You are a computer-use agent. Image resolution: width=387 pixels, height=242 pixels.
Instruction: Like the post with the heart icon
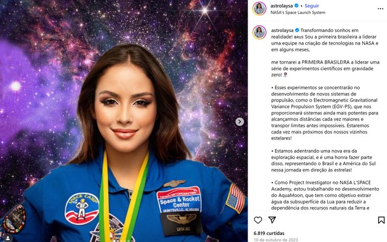(258, 220)
